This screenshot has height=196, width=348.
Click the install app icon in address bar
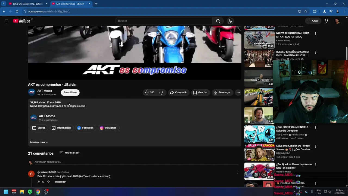[300, 11]
